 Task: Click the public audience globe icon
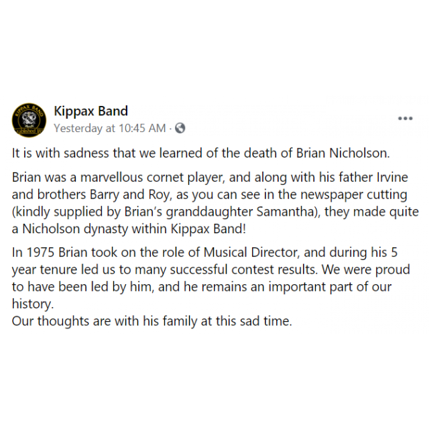point(180,128)
